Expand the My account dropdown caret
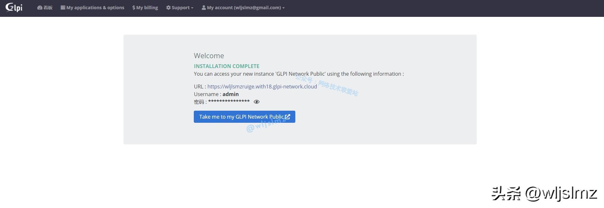 284,8
